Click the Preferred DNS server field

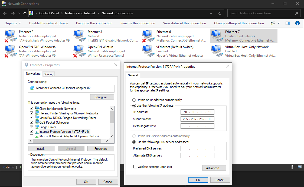(x=197, y=148)
